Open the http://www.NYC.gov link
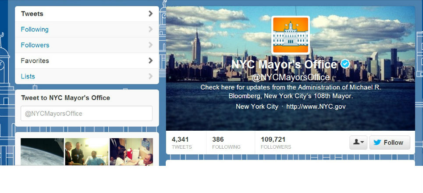The width and height of the screenshot is (423, 193). (x=316, y=107)
